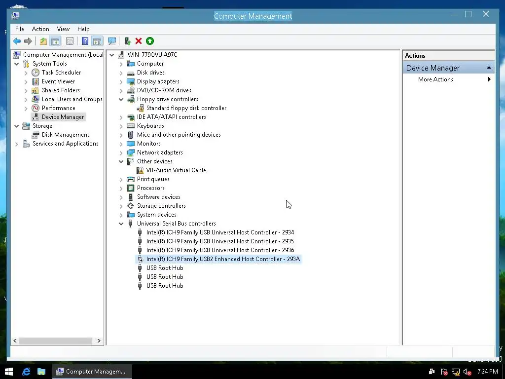Expand the Services and Applications node

(x=17, y=144)
